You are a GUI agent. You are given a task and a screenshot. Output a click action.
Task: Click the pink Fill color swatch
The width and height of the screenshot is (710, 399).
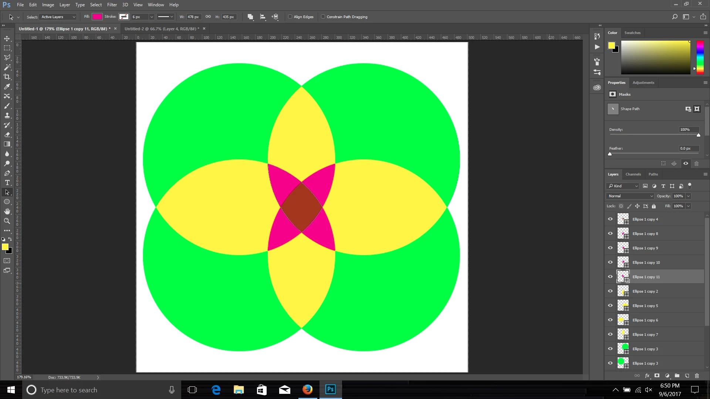coord(97,17)
